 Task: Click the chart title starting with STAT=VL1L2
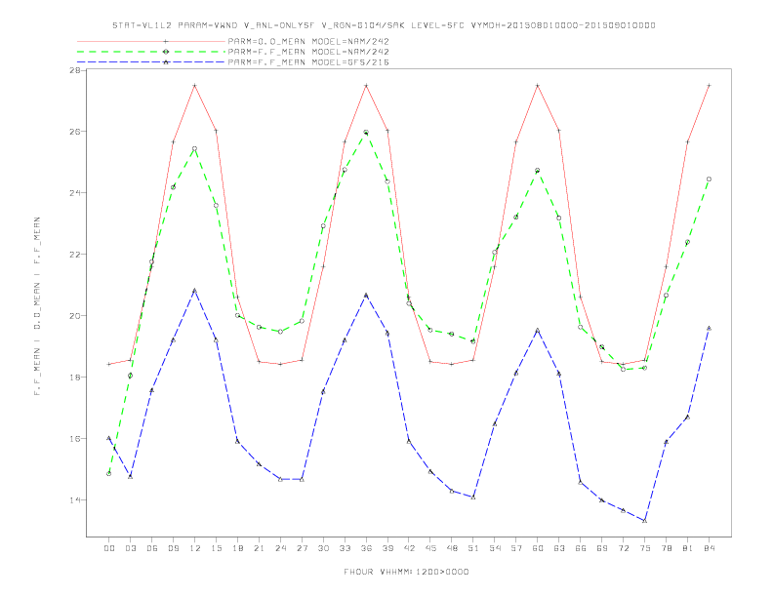(x=384, y=25)
